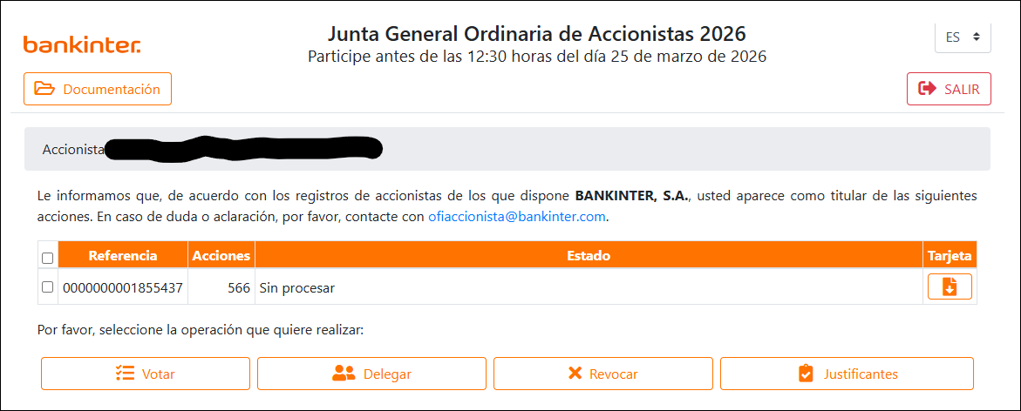Select the Sin procesar status cell

point(297,287)
